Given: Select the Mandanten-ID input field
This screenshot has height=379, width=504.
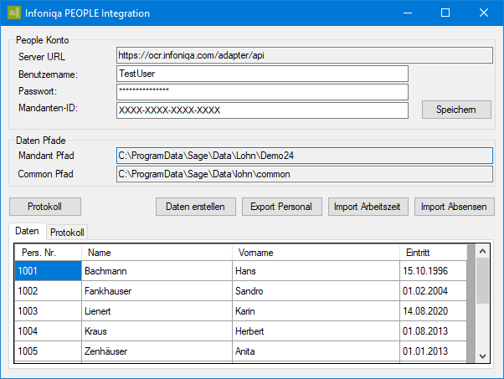Looking at the screenshot, I should point(262,110).
